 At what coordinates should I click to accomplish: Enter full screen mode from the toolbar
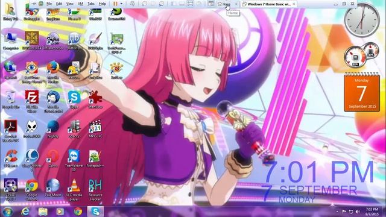191,4
